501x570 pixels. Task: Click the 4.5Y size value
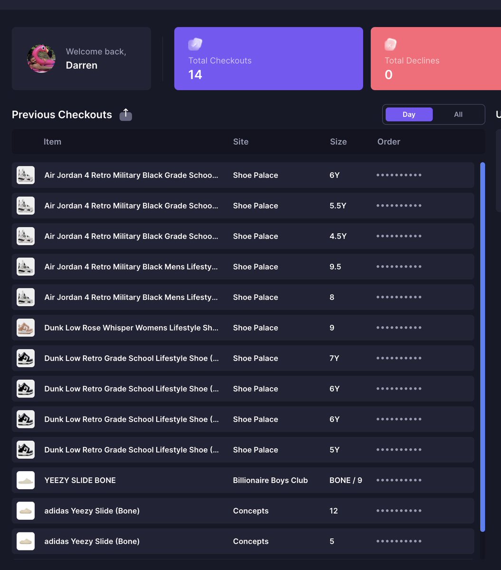tap(338, 236)
